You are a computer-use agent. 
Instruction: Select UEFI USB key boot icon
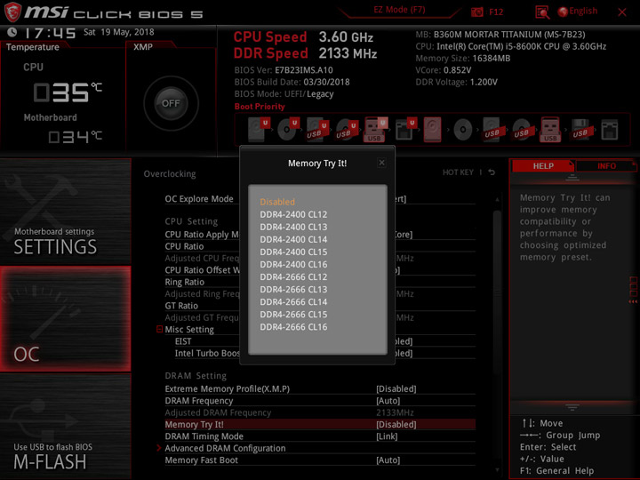(x=376, y=130)
